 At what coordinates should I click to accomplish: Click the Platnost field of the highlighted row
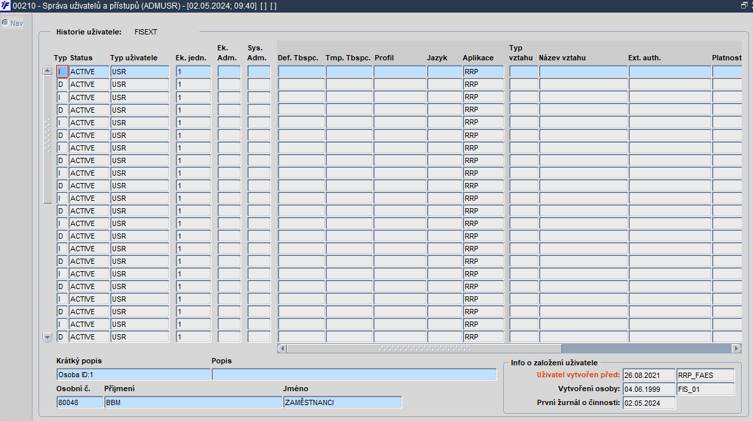[x=727, y=72]
